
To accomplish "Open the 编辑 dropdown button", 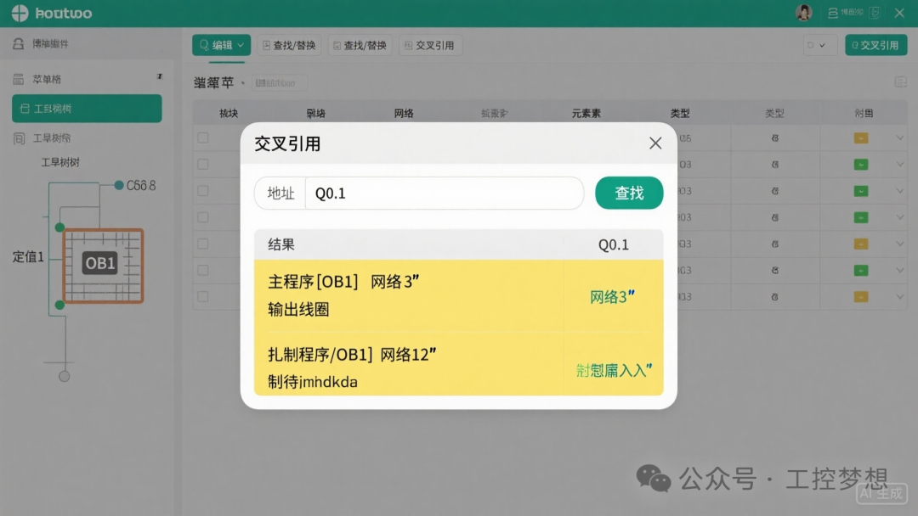I will click(221, 45).
